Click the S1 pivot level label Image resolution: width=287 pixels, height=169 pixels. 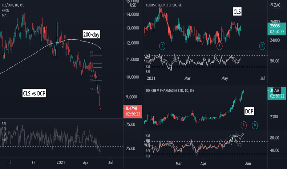[x=91, y=76]
